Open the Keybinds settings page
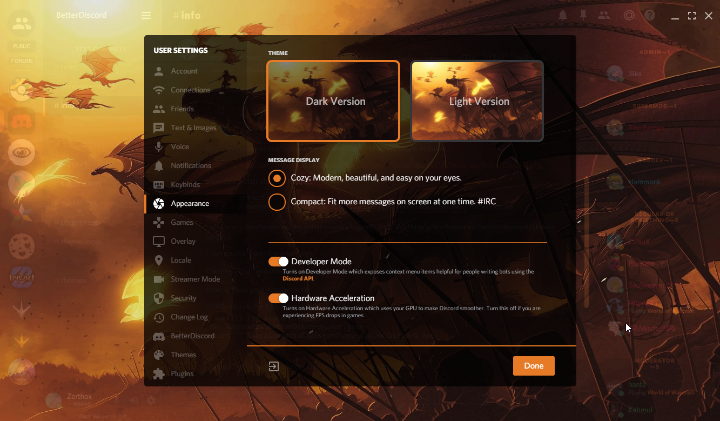Image resolution: width=720 pixels, height=421 pixels. tap(184, 184)
